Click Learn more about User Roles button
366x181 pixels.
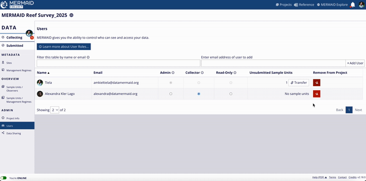point(64,47)
